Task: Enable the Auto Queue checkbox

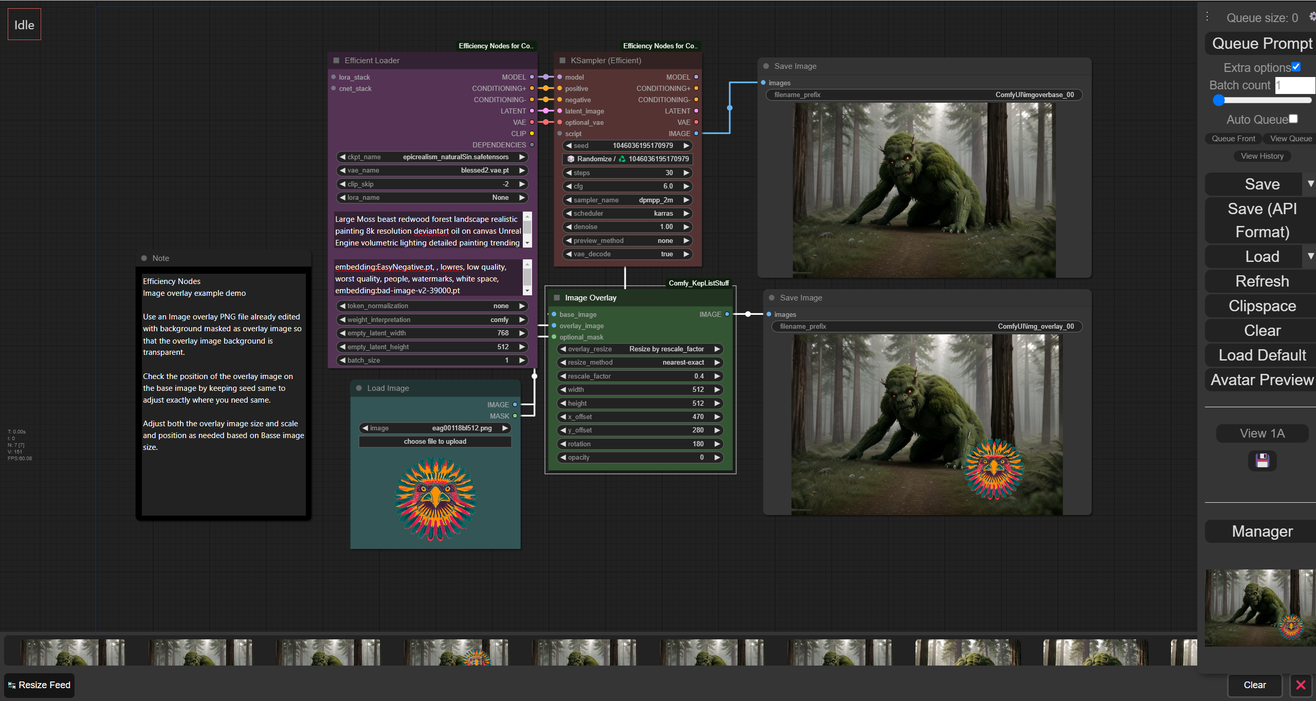Action: tap(1293, 119)
